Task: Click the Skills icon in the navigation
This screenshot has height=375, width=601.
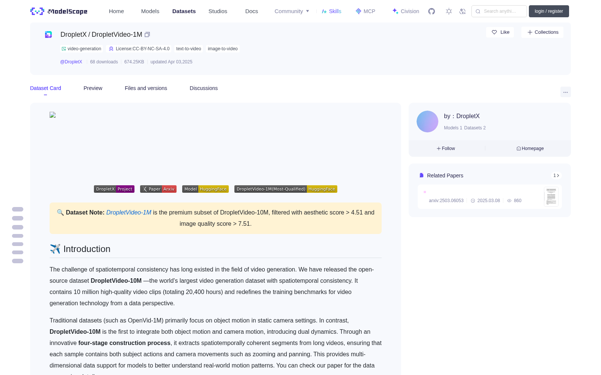Action: [x=324, y=11]
